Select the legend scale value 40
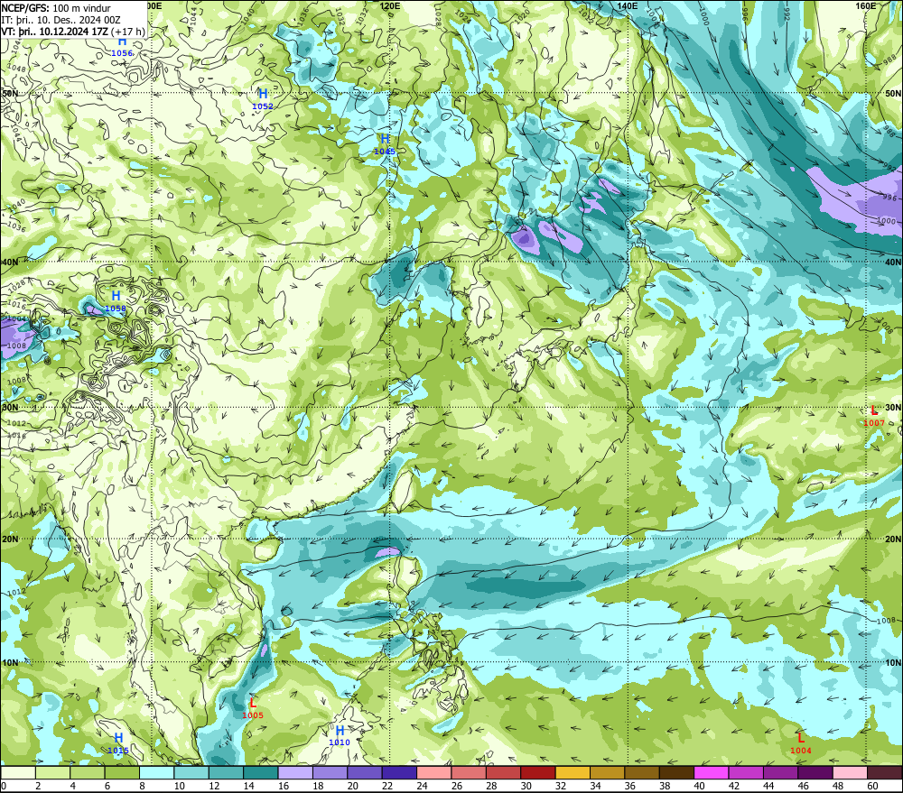 coord(699,786)
